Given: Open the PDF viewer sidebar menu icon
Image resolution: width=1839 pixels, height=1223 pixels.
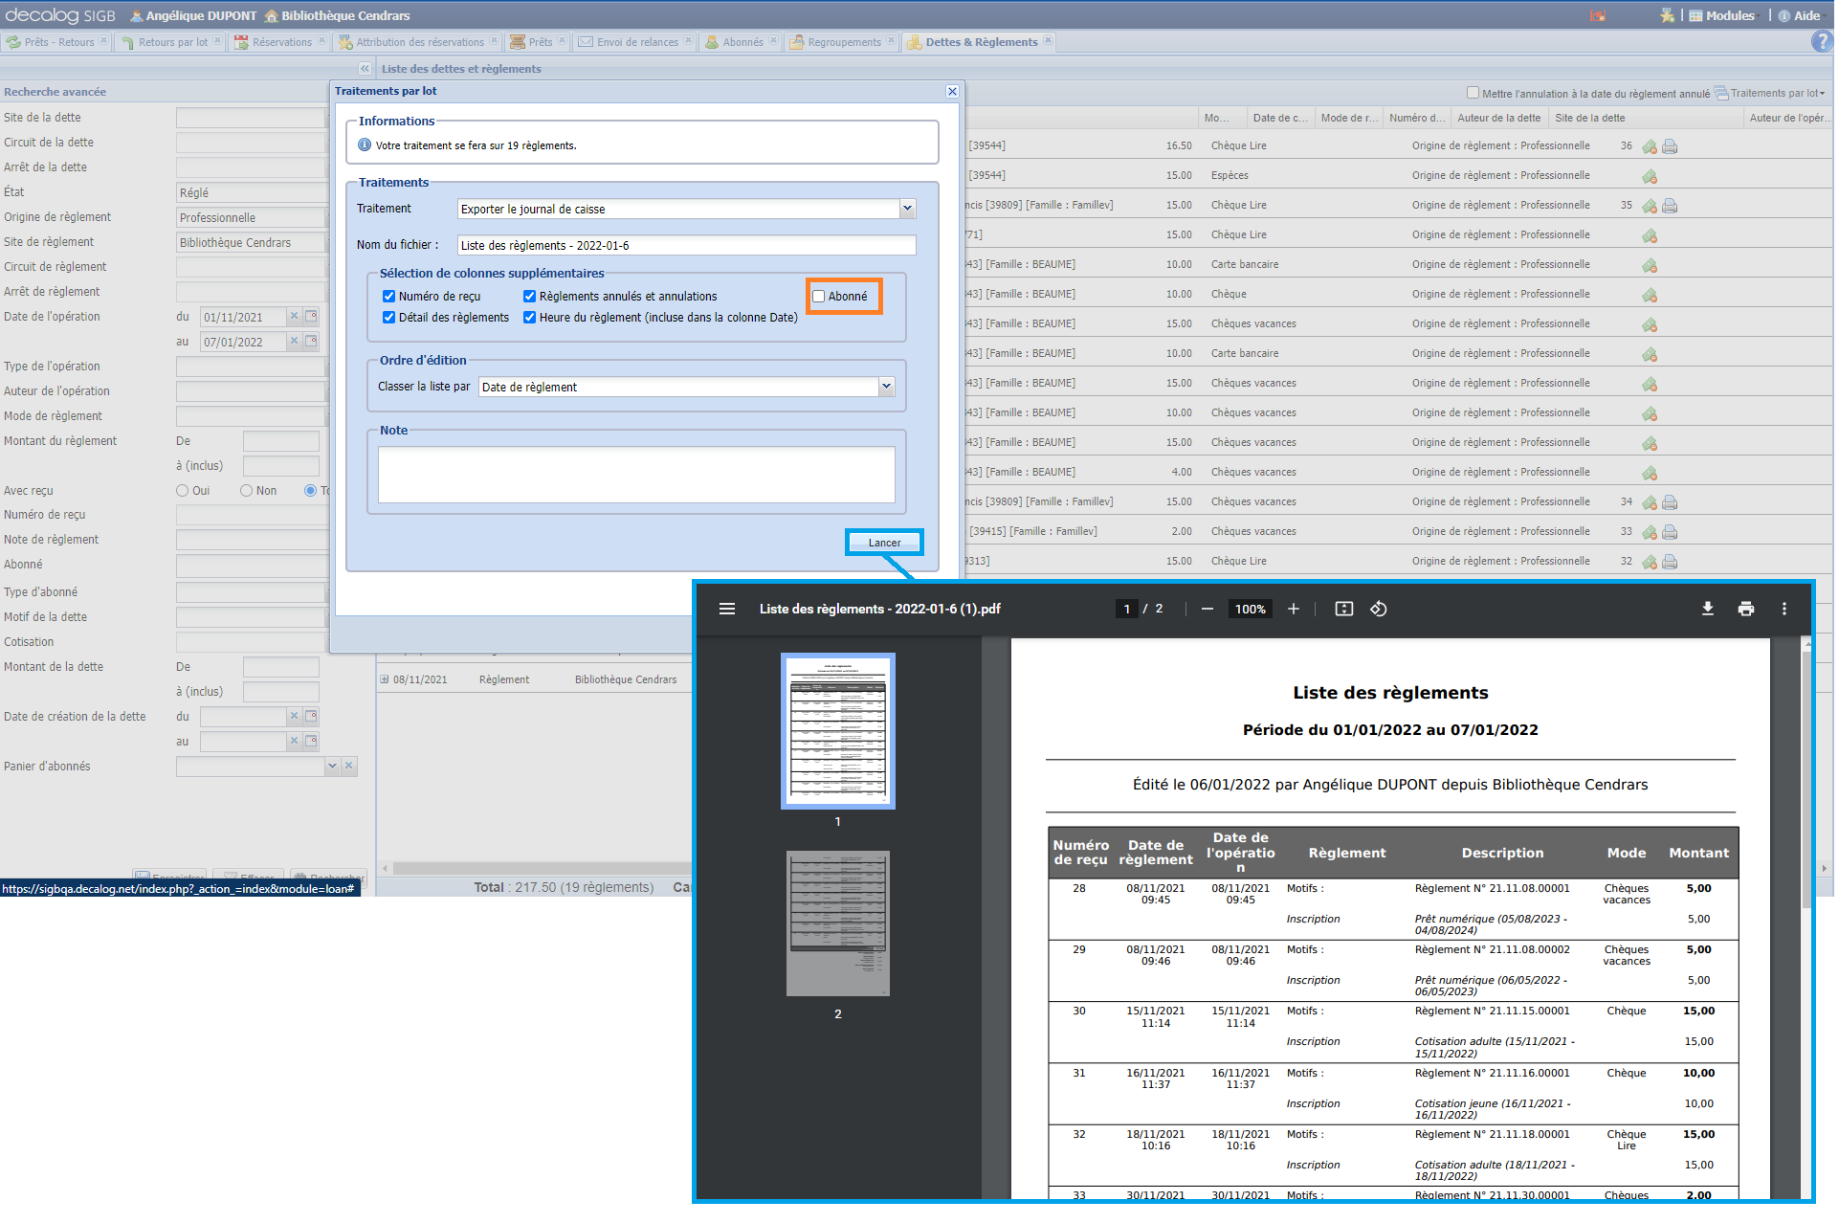Looking at the screenshot, I should (727, 609).
